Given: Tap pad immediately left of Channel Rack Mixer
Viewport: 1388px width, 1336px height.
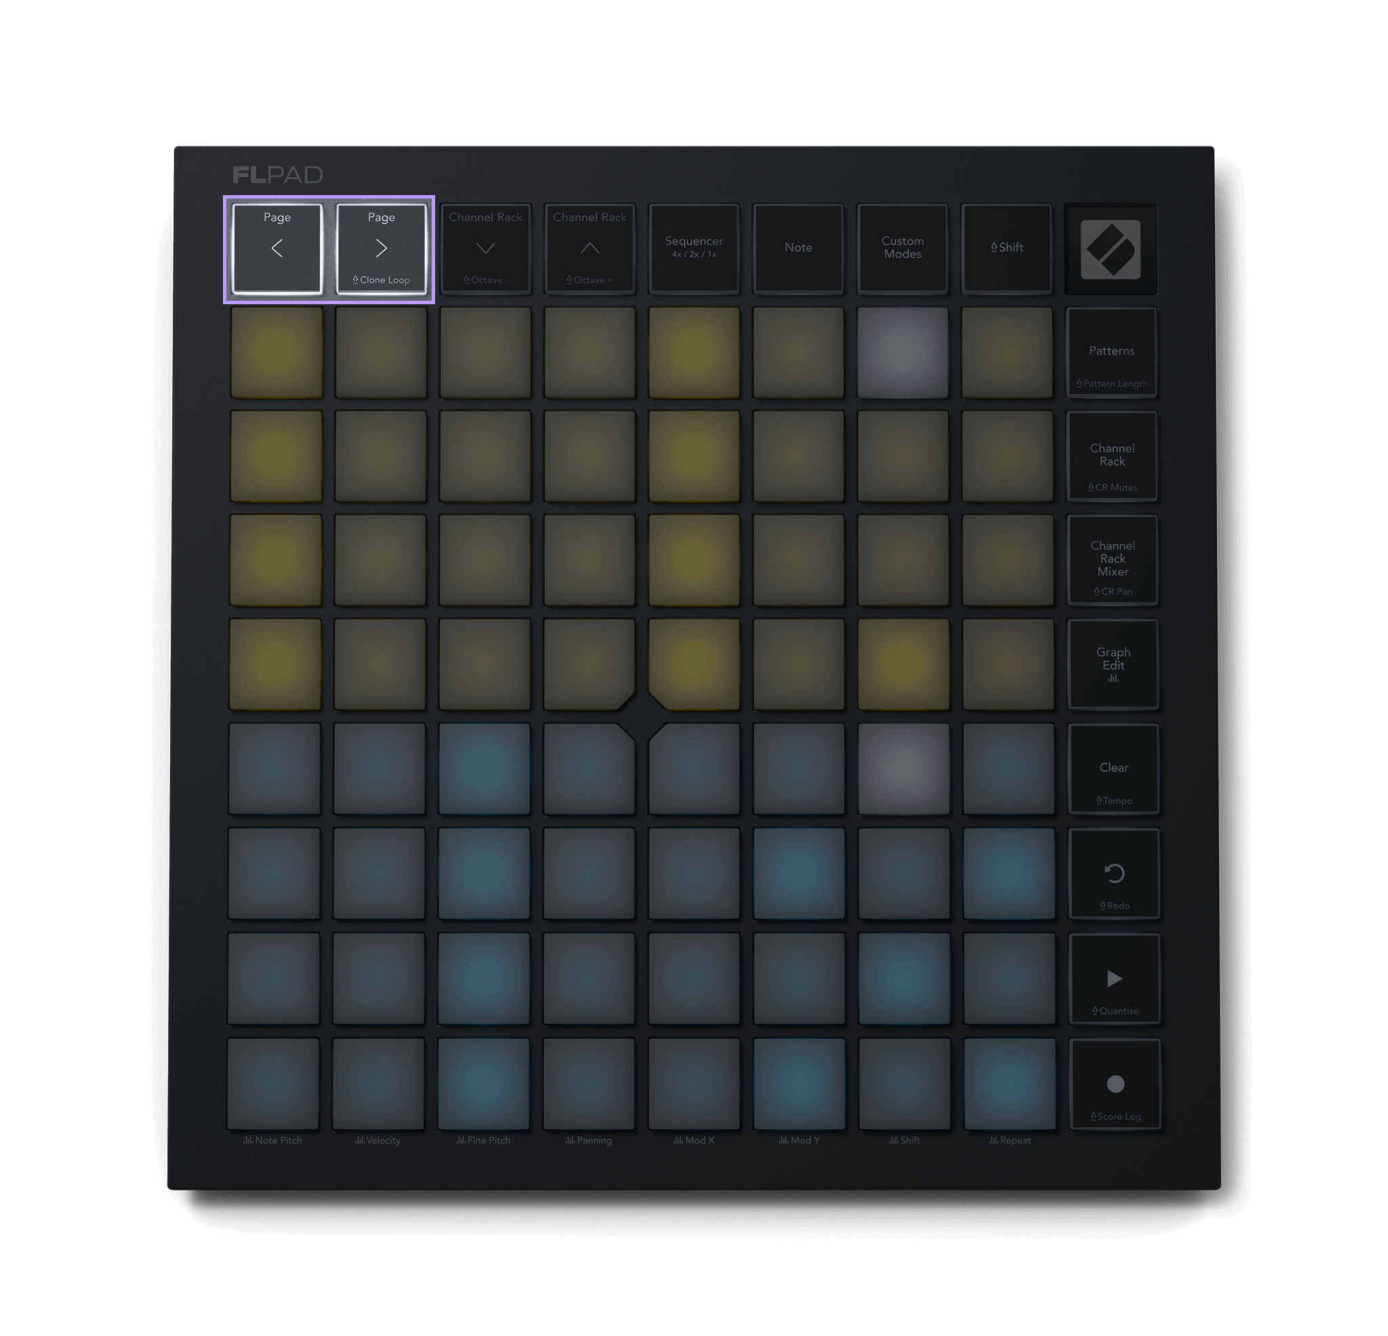Looking at the screenshot, I should [1007, 560].
